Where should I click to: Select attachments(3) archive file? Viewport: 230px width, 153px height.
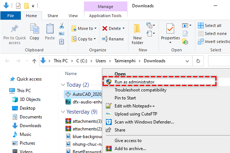[x=83, y=121]
